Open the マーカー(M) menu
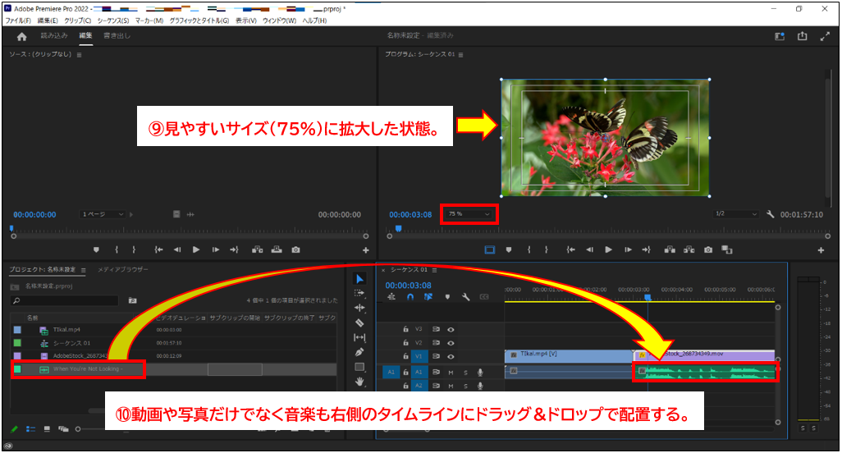Screen dimensions: 842x453 point(149,21)
